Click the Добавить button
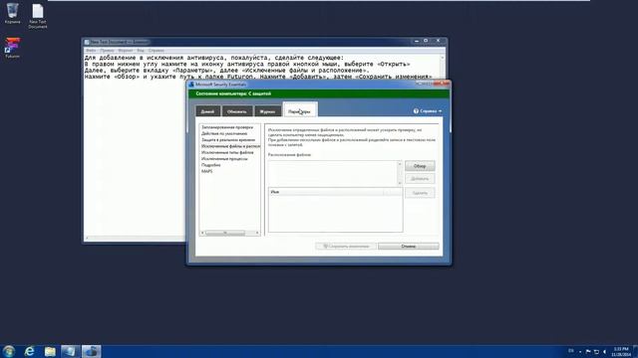Viewport: 638px width, 358px height. coord(420,179)
